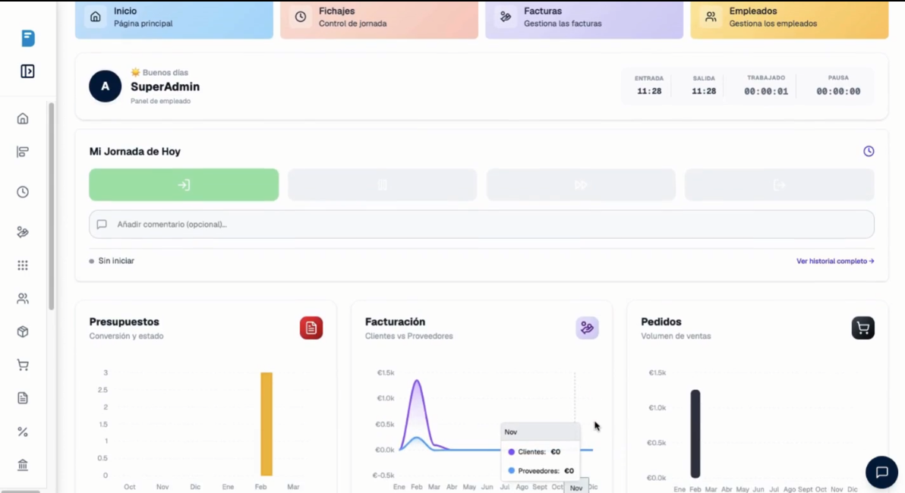Image resolution: width=905 pixels, height=493 pixels.
Task: Go to the Empleados card
Action: pyautogui.click(x=789, y=20)
